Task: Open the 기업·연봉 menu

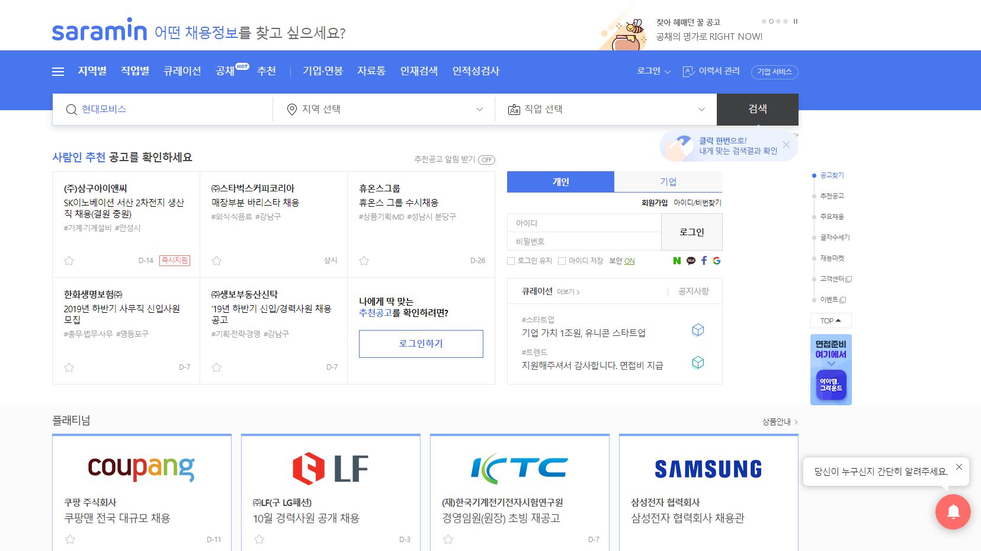Action: [x=323, y=71]
